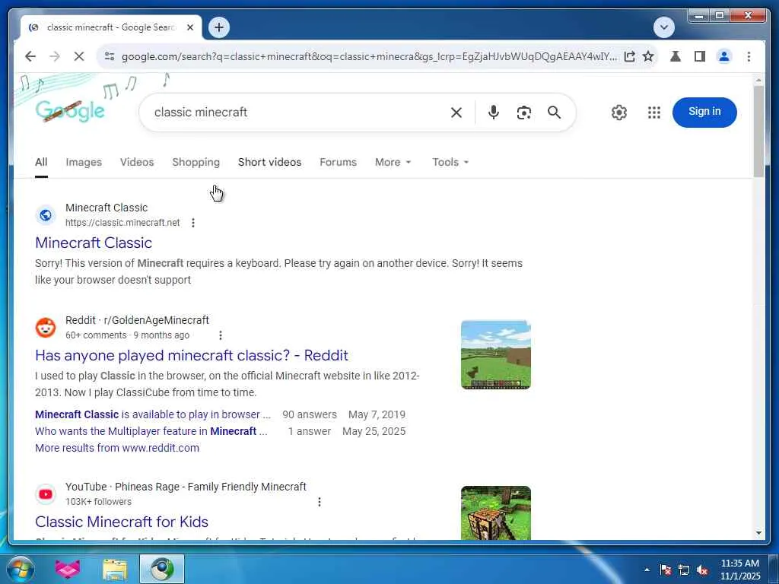779x584 pixels.
Task: Click the forward navigation arrow
Action: click(55, 56)
